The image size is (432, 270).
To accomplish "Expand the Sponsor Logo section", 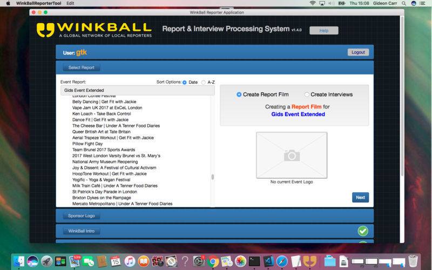I will (x=82, y=215).
